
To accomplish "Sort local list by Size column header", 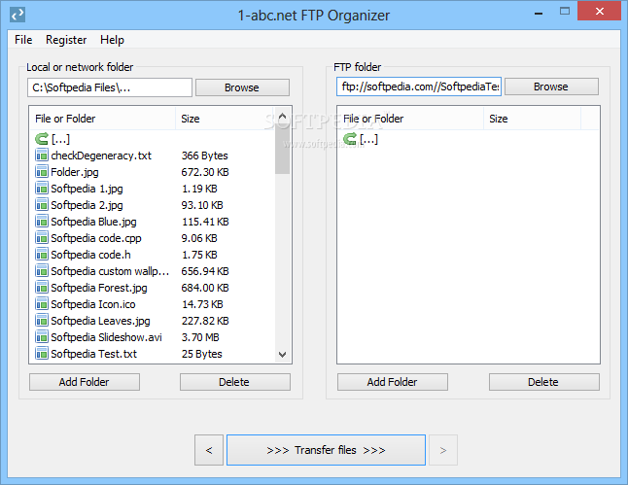I will click(x=225, y=119).
